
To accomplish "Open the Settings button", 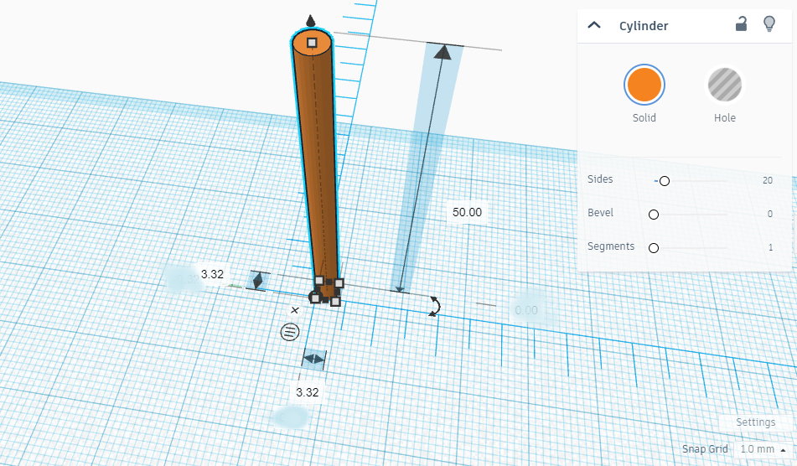I will pos(755,422).
